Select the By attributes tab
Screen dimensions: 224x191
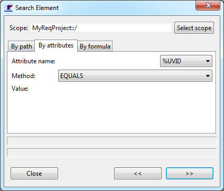click(x=56, y=45)
